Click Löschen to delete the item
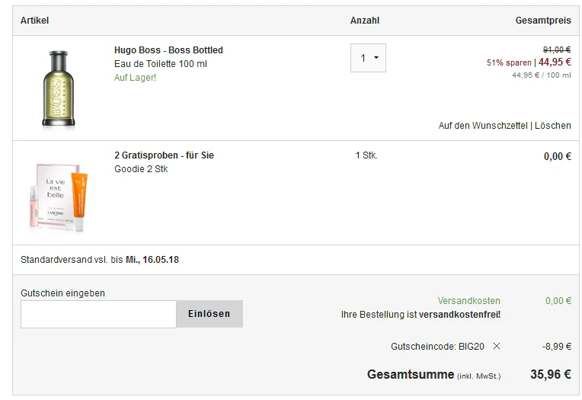Viewport: 582px width, 400px height. [553, 126]
